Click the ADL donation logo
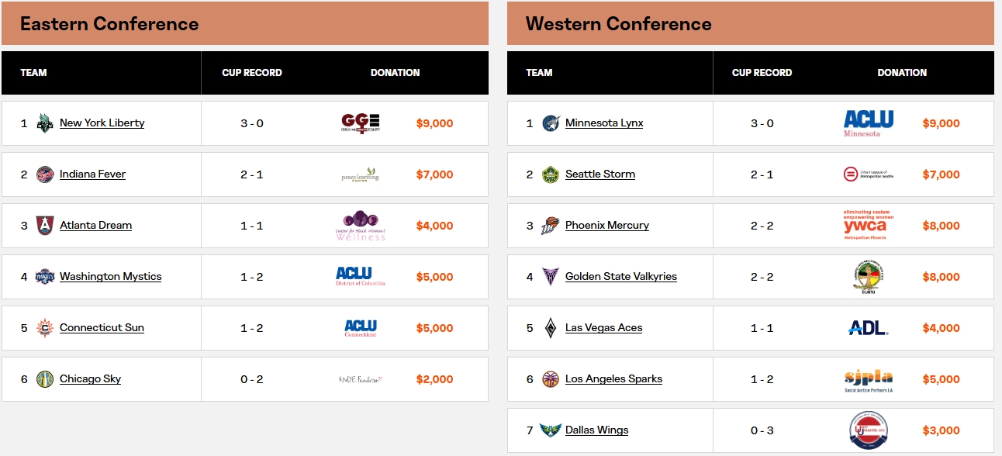1002x456 pixels. click(868, 328)
